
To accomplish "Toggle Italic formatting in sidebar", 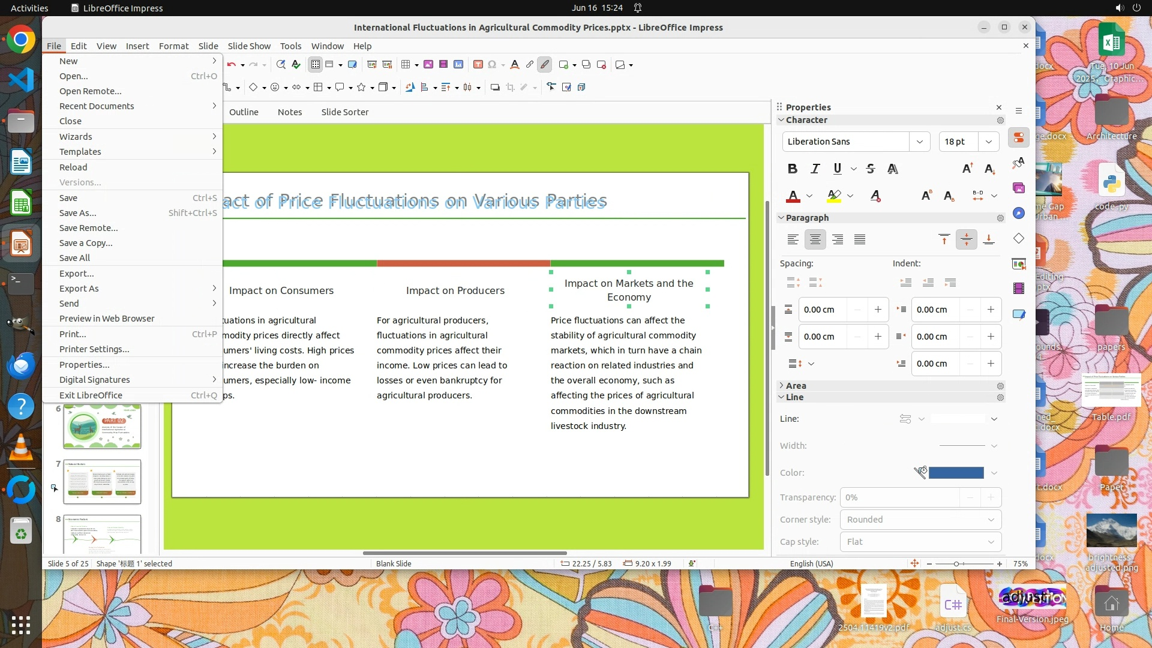I will click(815, 169).
